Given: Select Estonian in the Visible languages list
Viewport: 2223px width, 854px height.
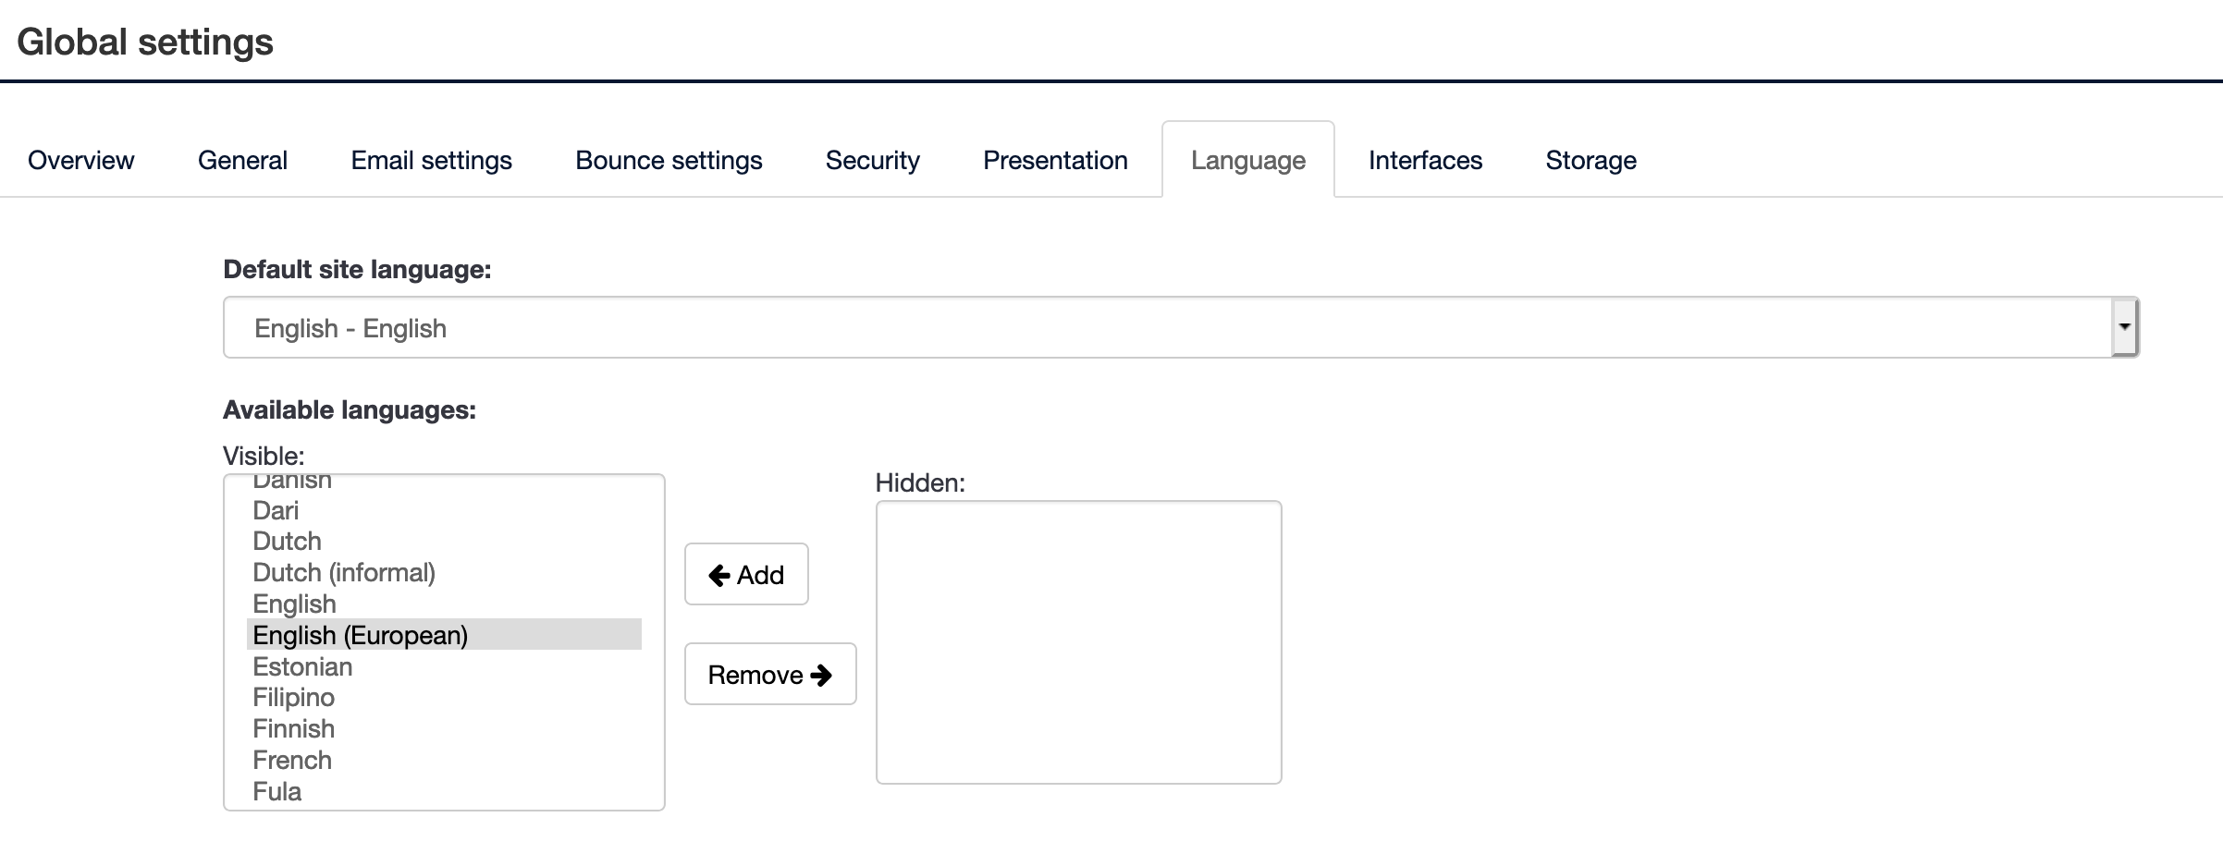Looking at the screenshot, I should (x=302, y=666).
